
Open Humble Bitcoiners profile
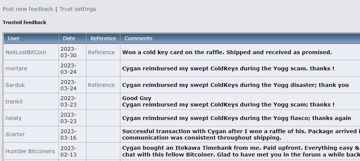[x=30, y=151]
